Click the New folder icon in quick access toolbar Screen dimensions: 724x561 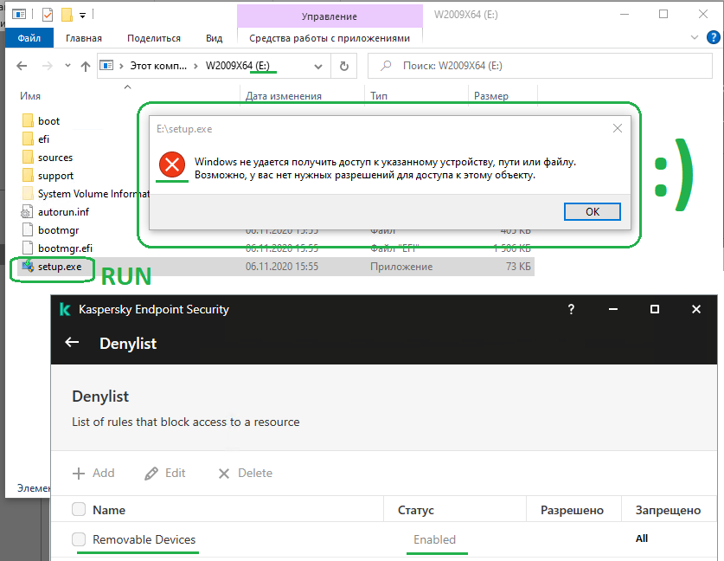[x=67, y=15]
